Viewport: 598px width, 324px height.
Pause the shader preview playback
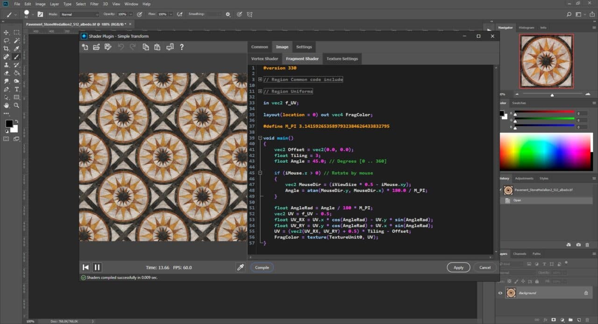pos(97,267)
